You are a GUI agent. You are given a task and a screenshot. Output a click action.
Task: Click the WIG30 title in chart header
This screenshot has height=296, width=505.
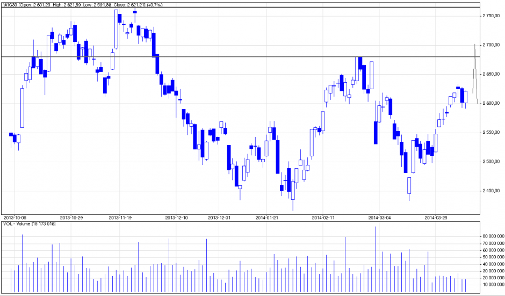point(10,4)
